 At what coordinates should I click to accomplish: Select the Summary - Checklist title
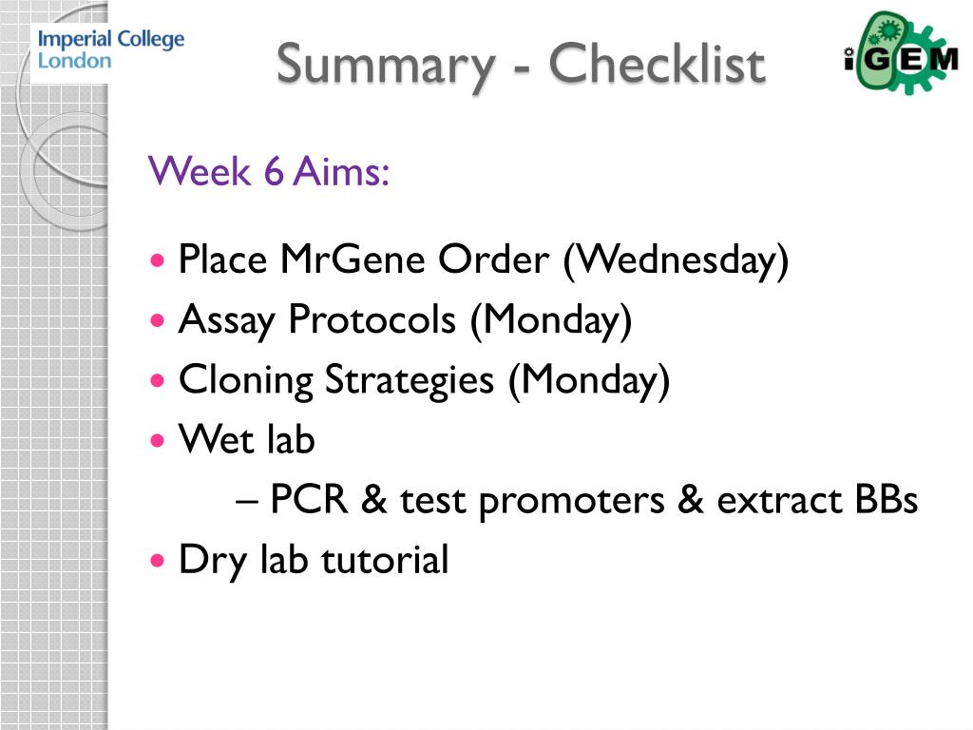(x=521, y=66)
